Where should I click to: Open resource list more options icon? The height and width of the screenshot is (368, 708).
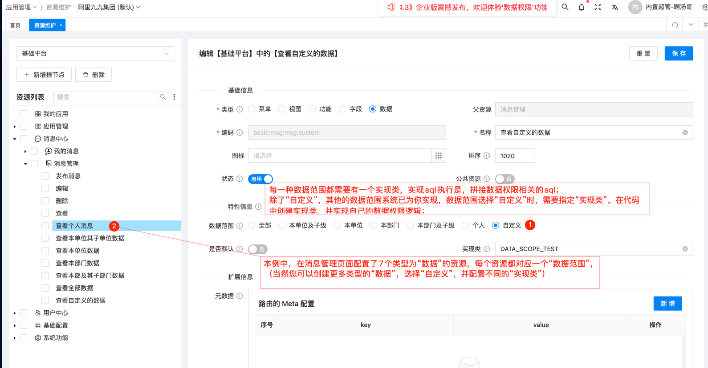pyautogui.click(x=174, y=97)
